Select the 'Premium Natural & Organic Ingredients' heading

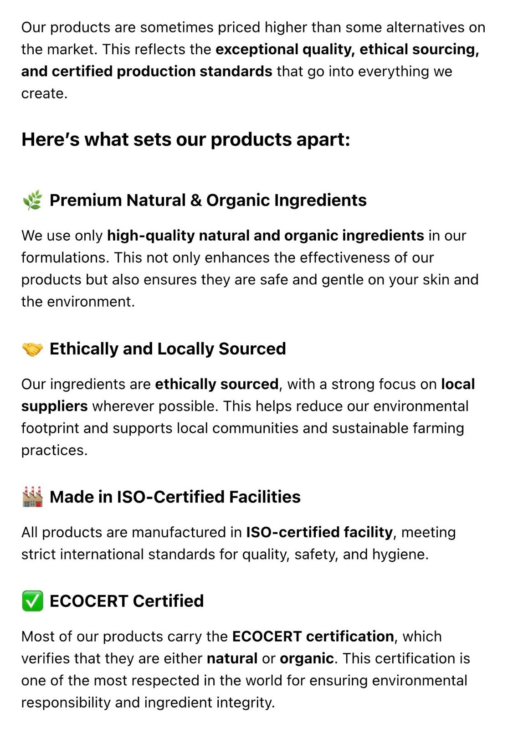(x=208, y=200)
